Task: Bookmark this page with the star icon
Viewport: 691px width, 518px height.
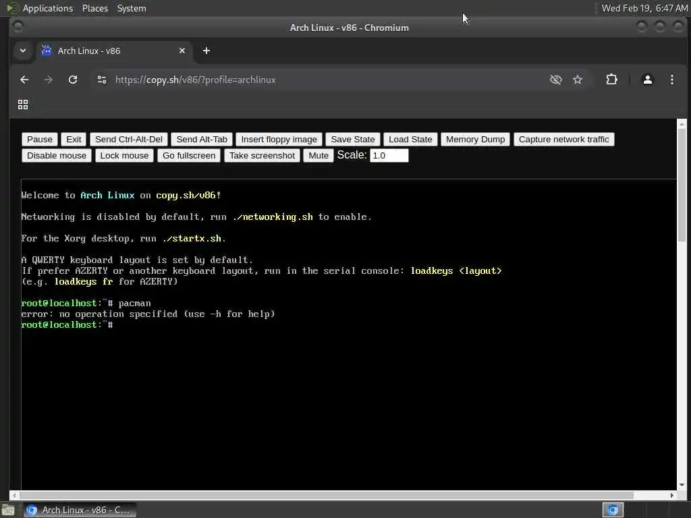Action: [578, 80]
